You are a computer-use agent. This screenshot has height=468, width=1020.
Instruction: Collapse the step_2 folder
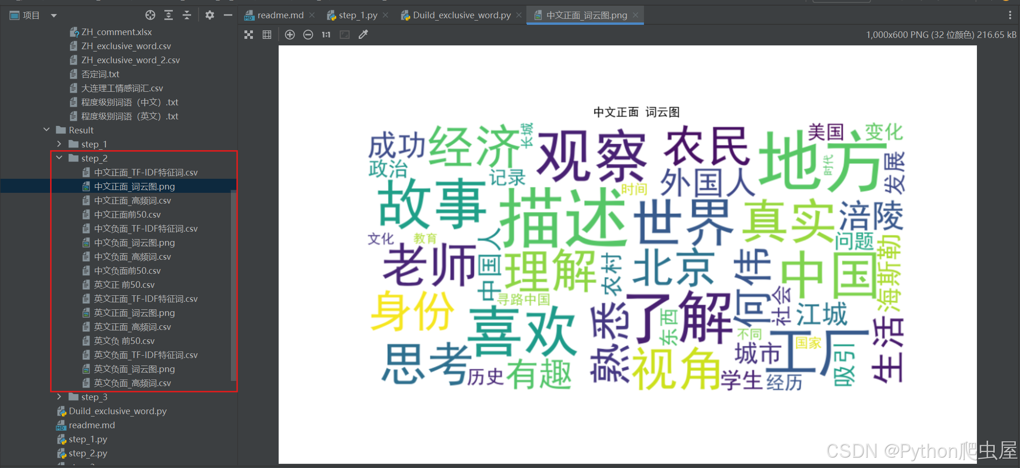point(59,158)
